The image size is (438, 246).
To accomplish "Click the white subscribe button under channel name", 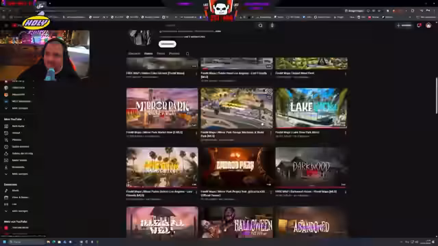I will (x=167, y=44).
